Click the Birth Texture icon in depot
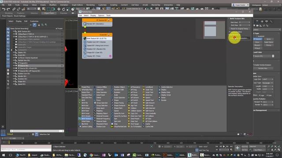This screenshot has width=282, height=158. click(x=80, y=118)
